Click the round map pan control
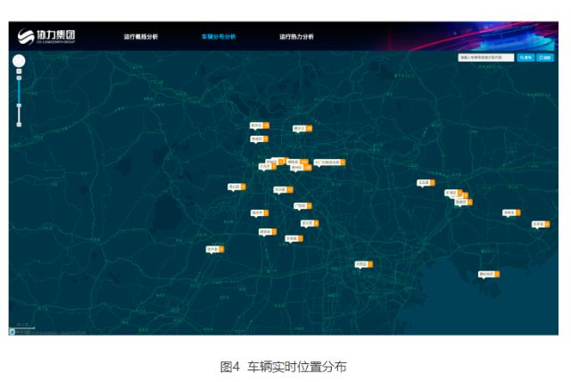 point(19,61)
